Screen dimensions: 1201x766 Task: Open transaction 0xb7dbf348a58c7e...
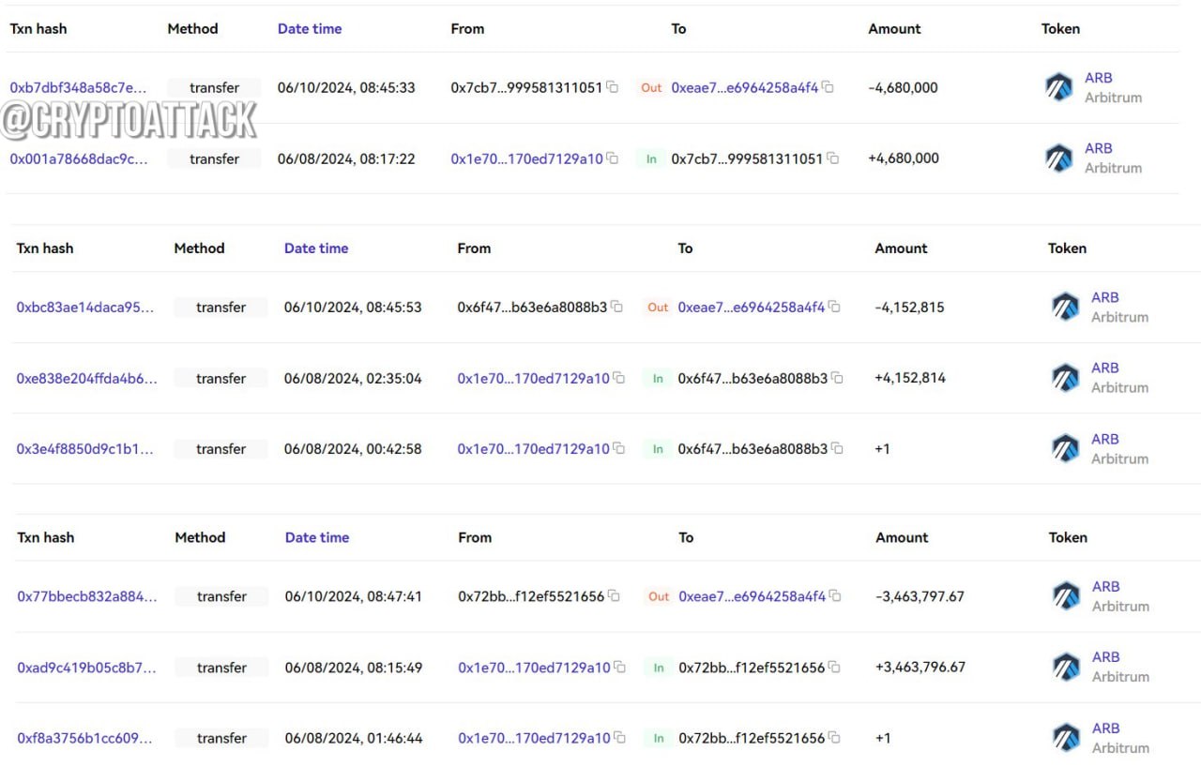79,87
